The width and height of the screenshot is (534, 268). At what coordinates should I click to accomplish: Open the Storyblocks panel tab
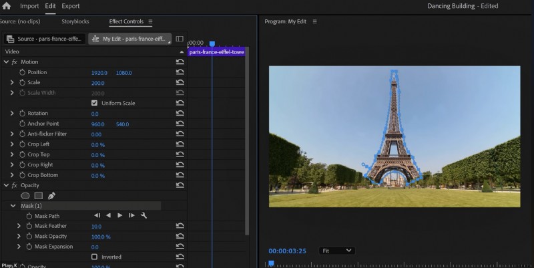click(75, 21)
